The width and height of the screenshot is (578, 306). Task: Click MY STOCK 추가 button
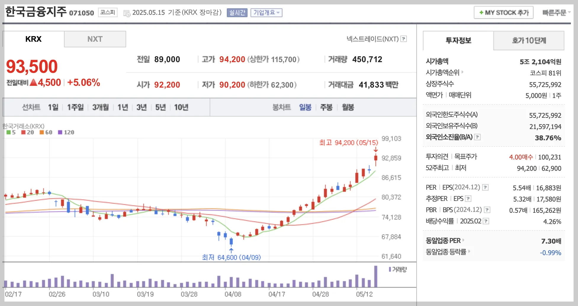[504, 12]
